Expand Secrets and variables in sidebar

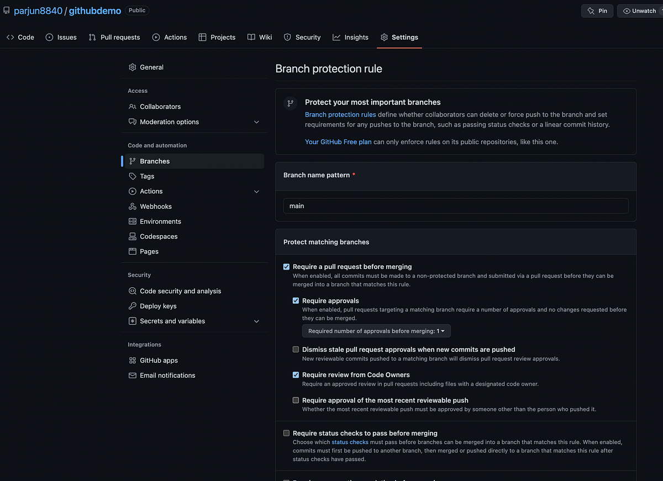click(x=256, y=321)
